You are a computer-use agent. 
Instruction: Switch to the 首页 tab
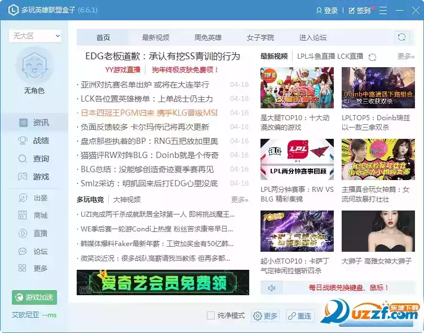click(103, 37)
